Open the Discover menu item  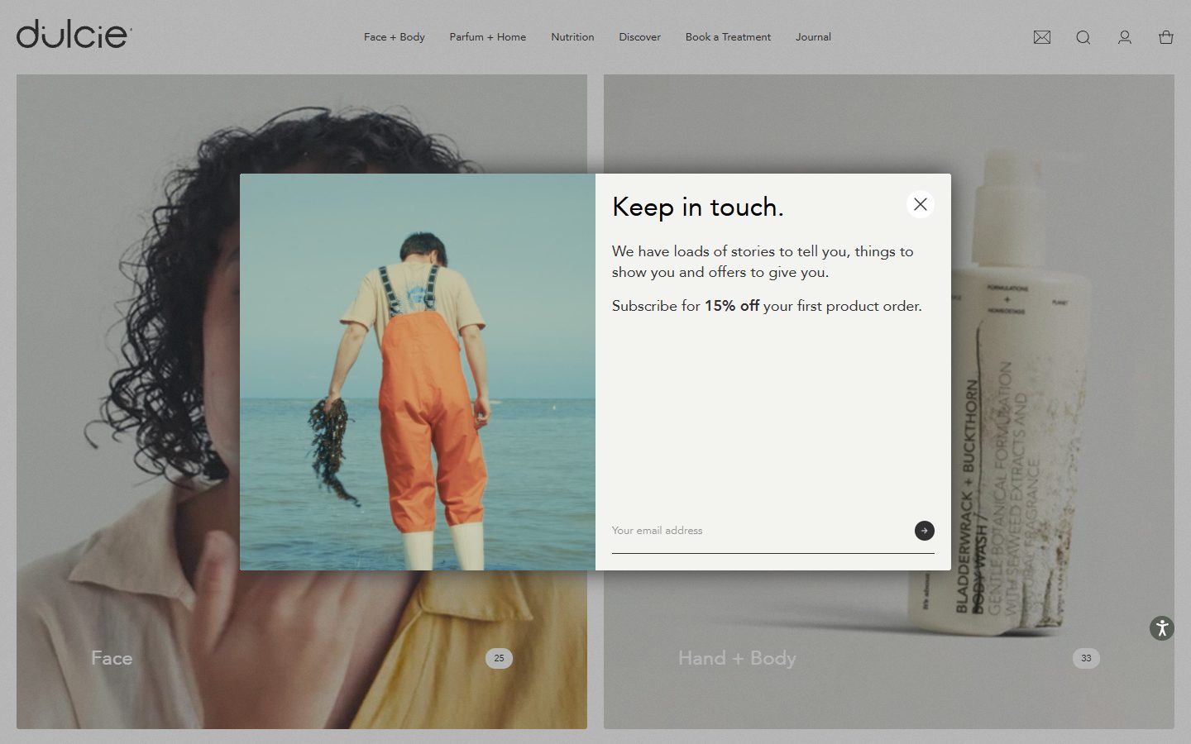[x=640, y=37]
